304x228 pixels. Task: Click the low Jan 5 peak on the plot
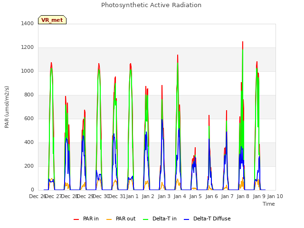[x=195, y=148]
